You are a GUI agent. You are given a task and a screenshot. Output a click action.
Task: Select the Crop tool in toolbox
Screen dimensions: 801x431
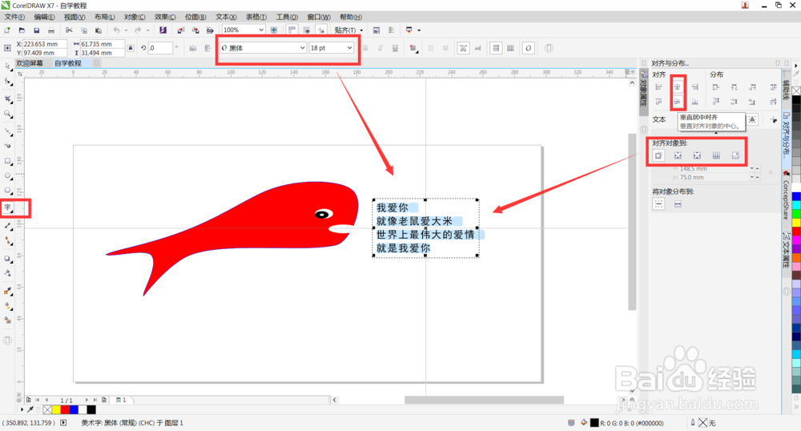(x=8, y=98)
